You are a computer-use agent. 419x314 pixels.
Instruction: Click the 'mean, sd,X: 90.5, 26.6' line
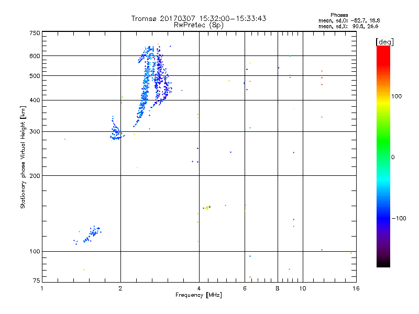tap(348, 26)
